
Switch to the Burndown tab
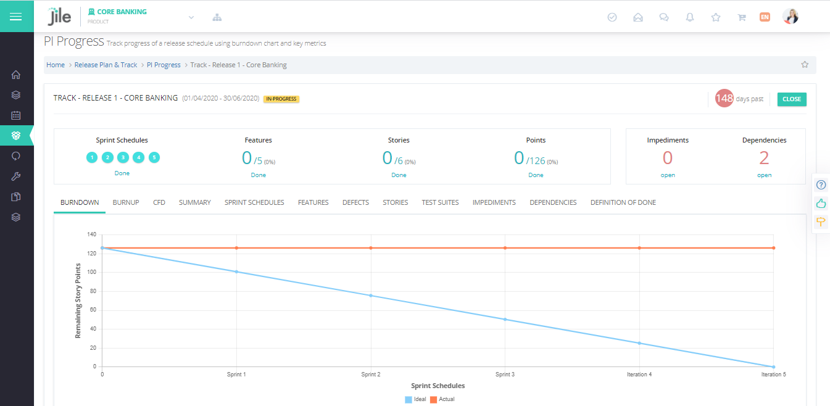80,202
